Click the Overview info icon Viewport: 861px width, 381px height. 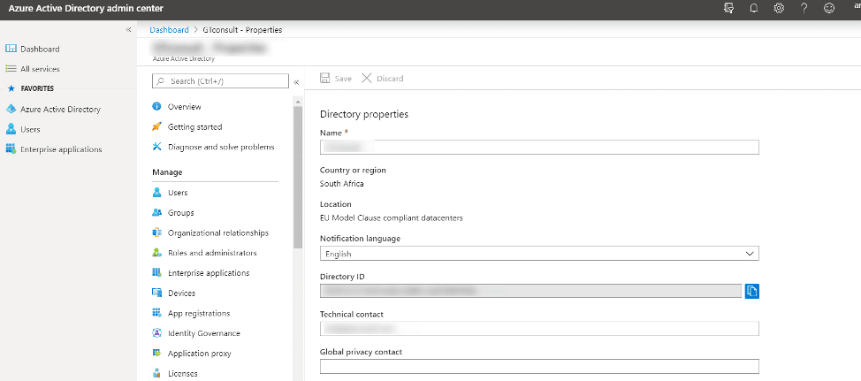click(157, 106)
